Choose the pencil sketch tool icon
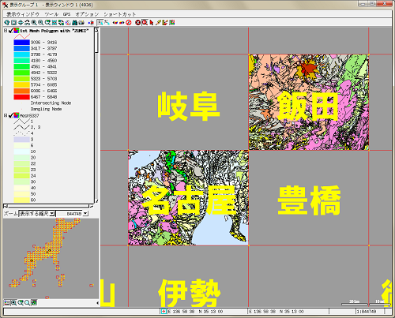This screenshot has height=318, width=395. [x=158, y=23]
